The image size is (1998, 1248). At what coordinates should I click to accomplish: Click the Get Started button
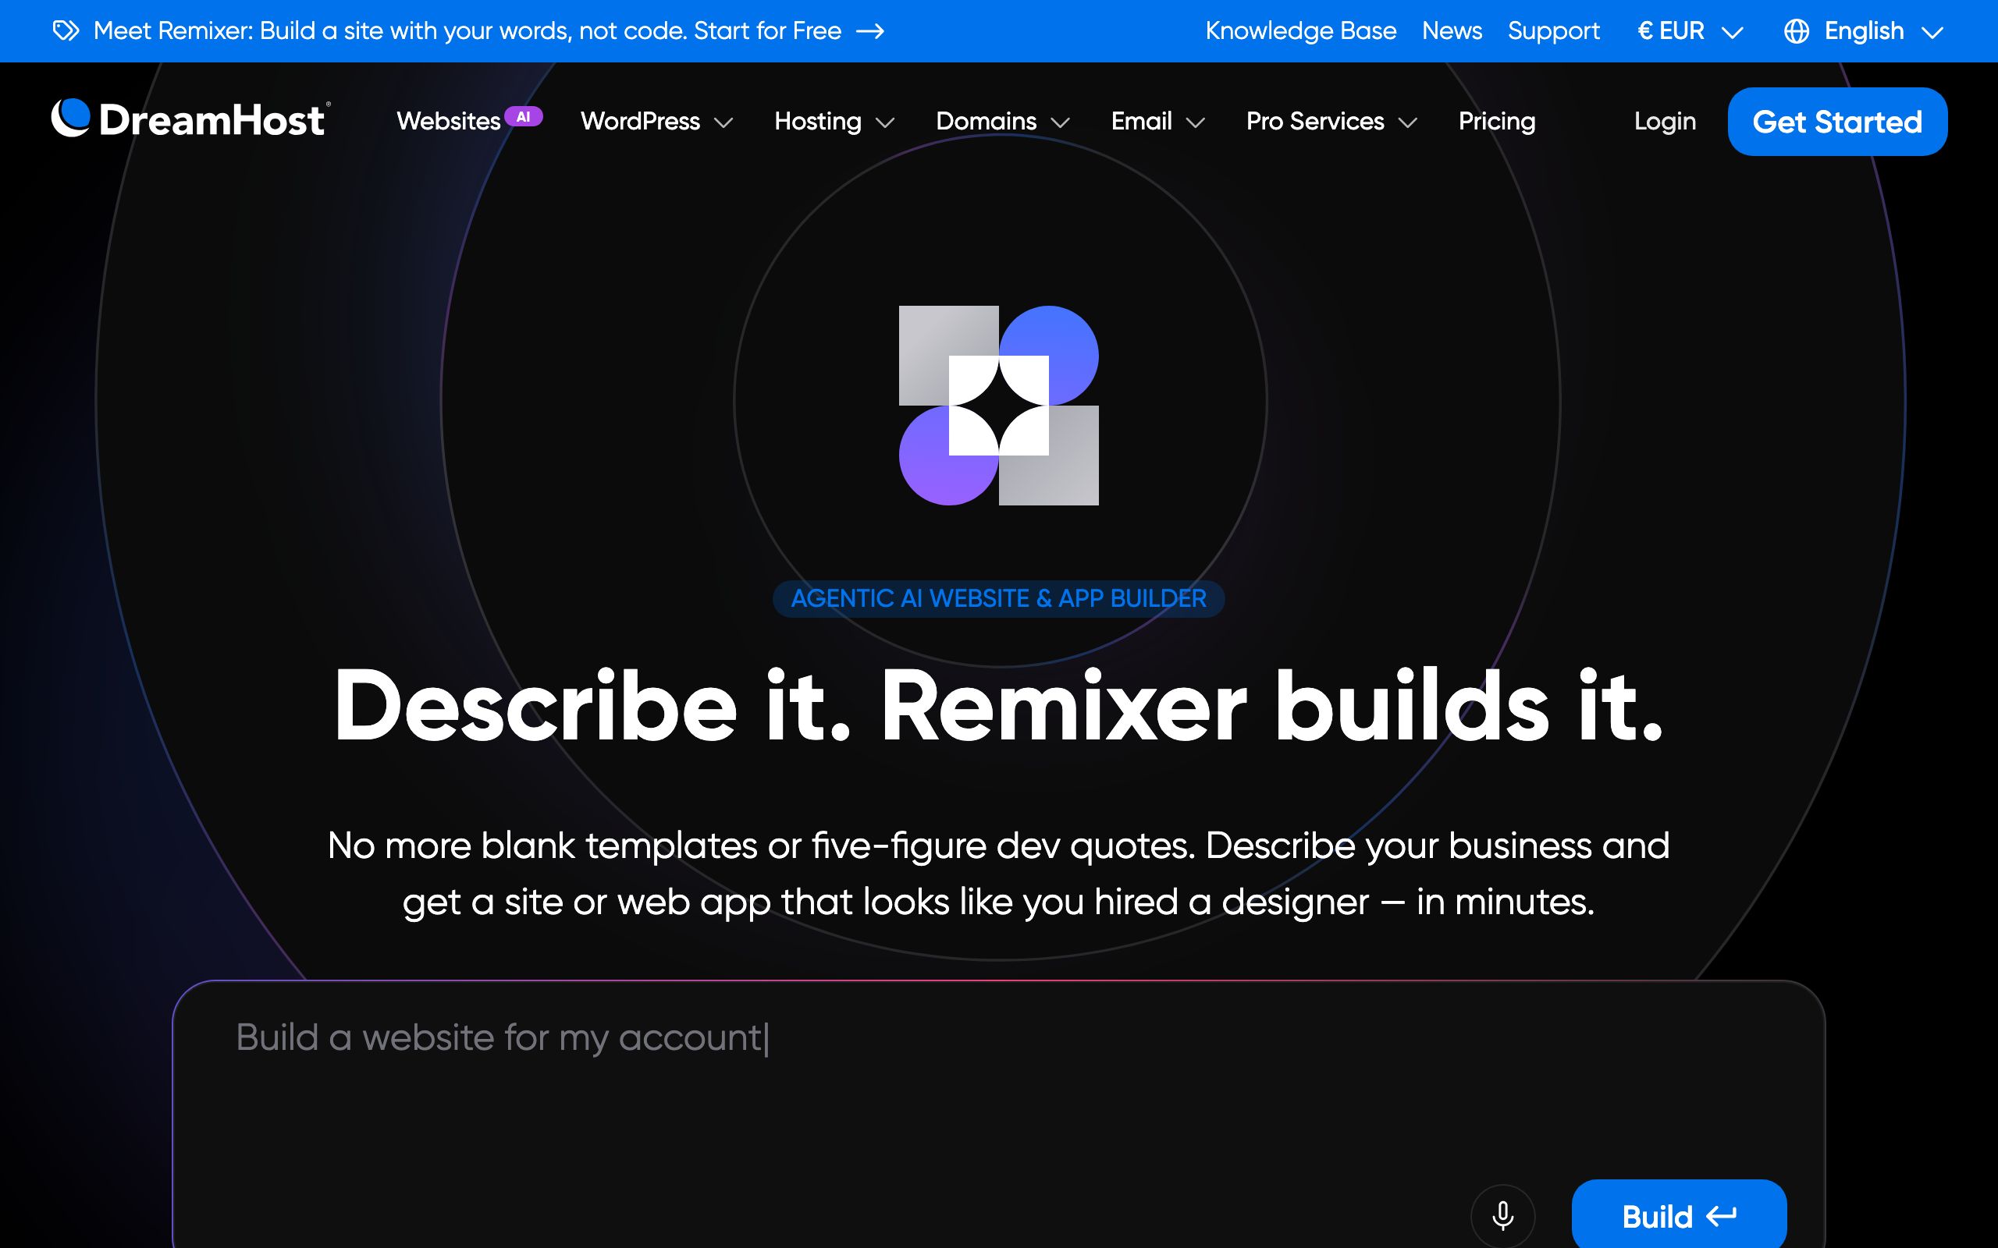coord(1837,122)
